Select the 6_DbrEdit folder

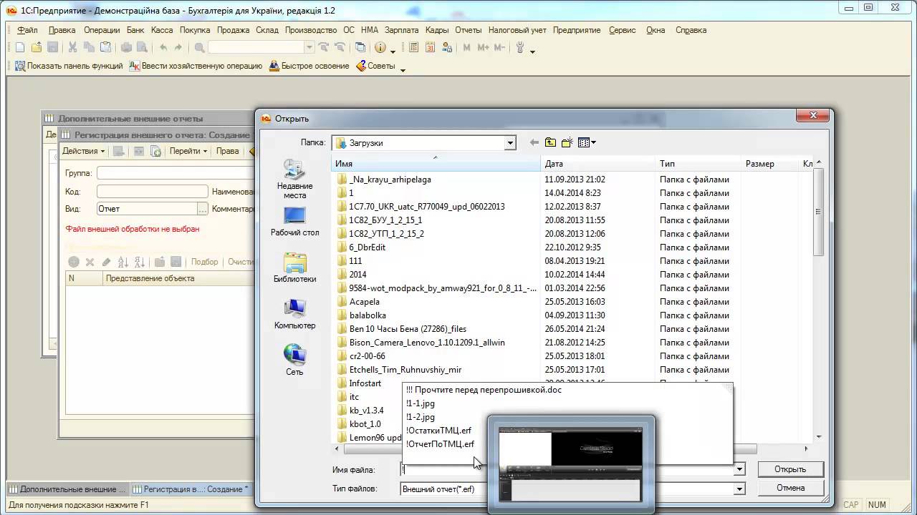pyautogui.click(x=367, y=247)
